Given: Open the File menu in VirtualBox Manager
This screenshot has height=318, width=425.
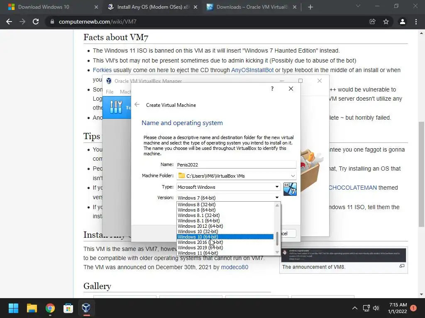Looking at the screenshot, I should (x=110, y=92).
